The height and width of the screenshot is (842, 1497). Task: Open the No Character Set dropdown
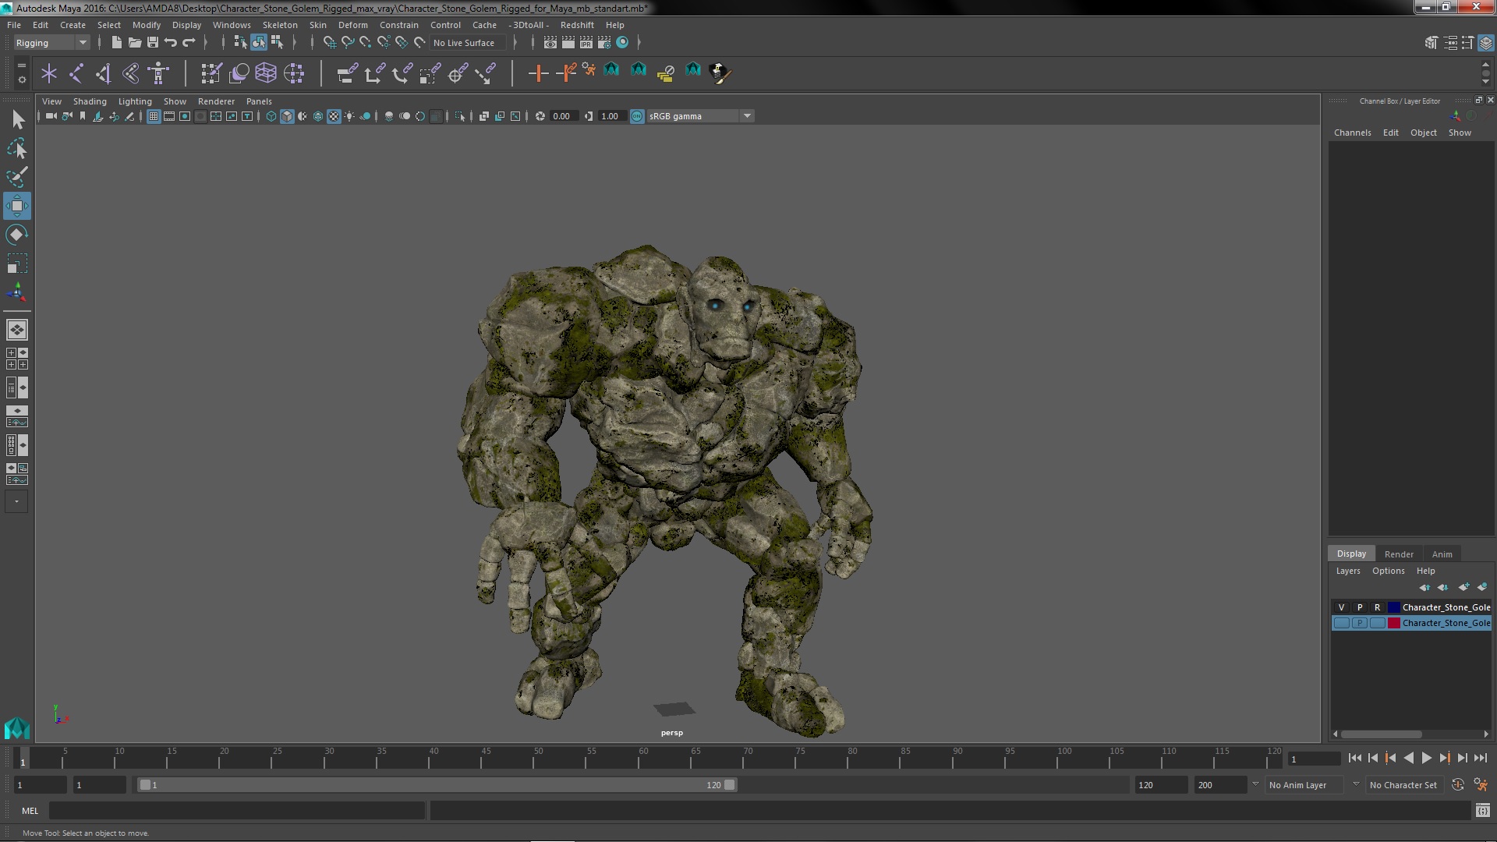click(1405, 785)
